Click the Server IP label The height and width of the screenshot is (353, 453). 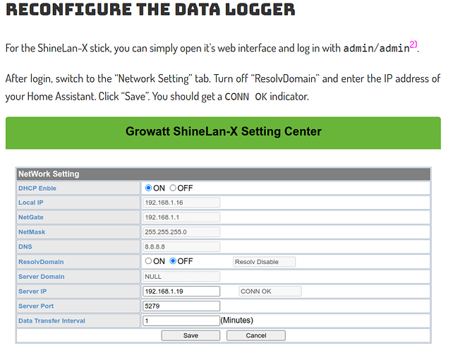pos(32,291)
